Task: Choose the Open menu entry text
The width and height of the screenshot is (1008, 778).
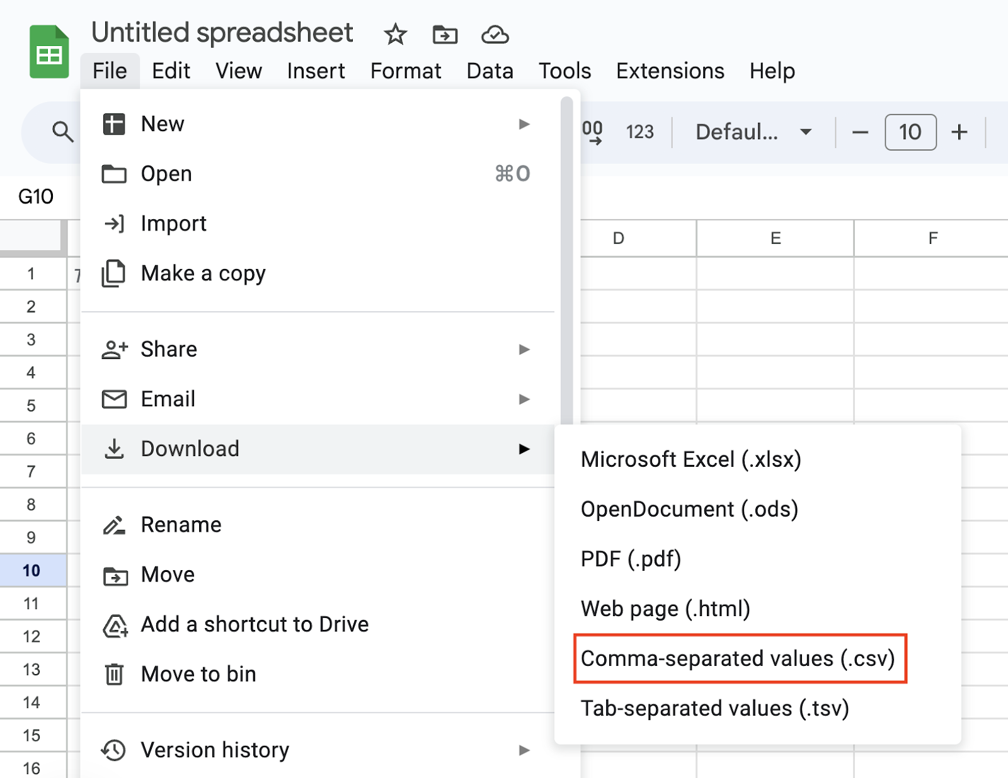Action: click(166, 174)
